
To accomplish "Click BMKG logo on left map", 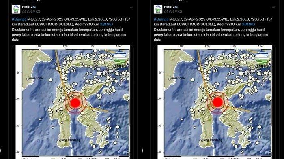I will pos(120,59).
